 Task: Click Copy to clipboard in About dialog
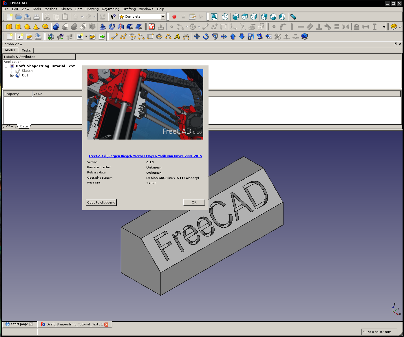click(x=101, y=202)
